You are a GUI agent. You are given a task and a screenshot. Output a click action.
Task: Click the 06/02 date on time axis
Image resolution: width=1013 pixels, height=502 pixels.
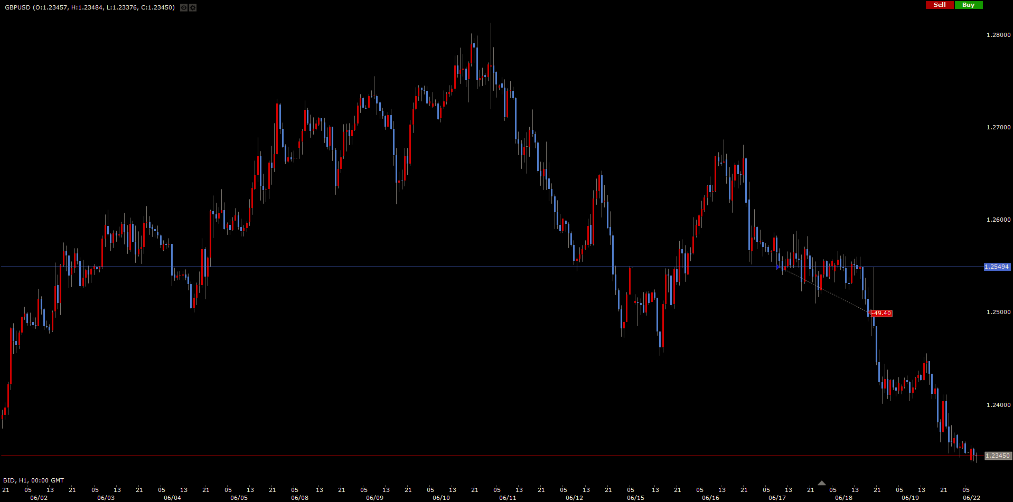point(39,498)
